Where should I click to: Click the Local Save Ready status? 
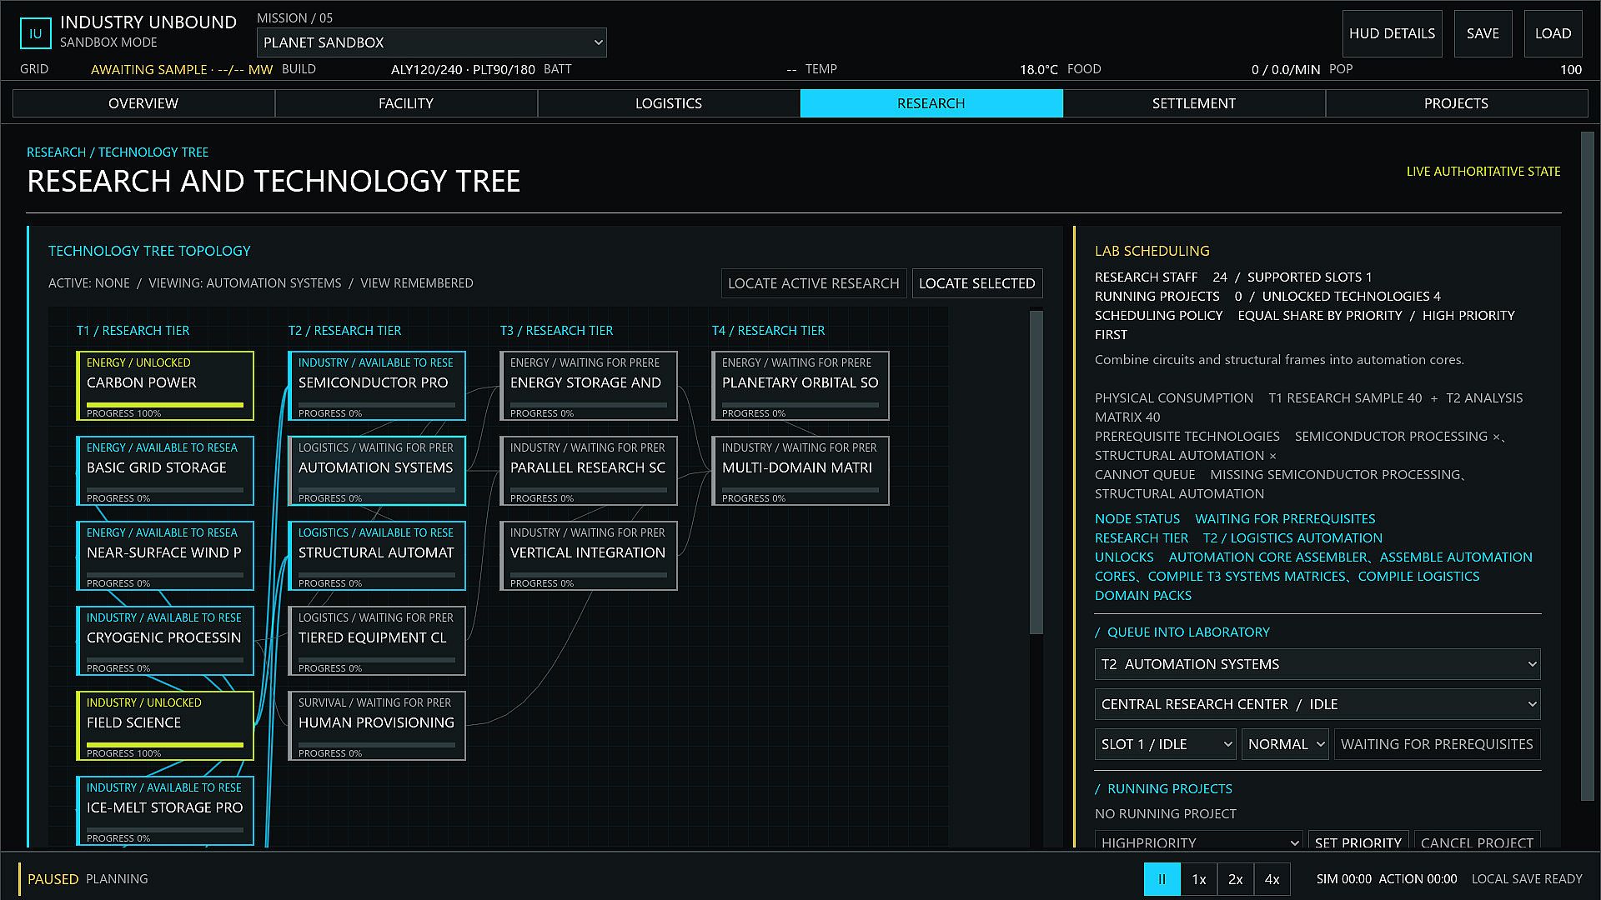pos(1527,879)
